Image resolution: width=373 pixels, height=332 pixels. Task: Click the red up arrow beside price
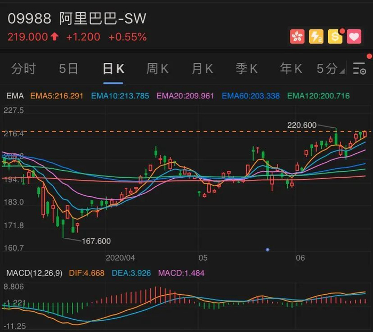(55, 37)
